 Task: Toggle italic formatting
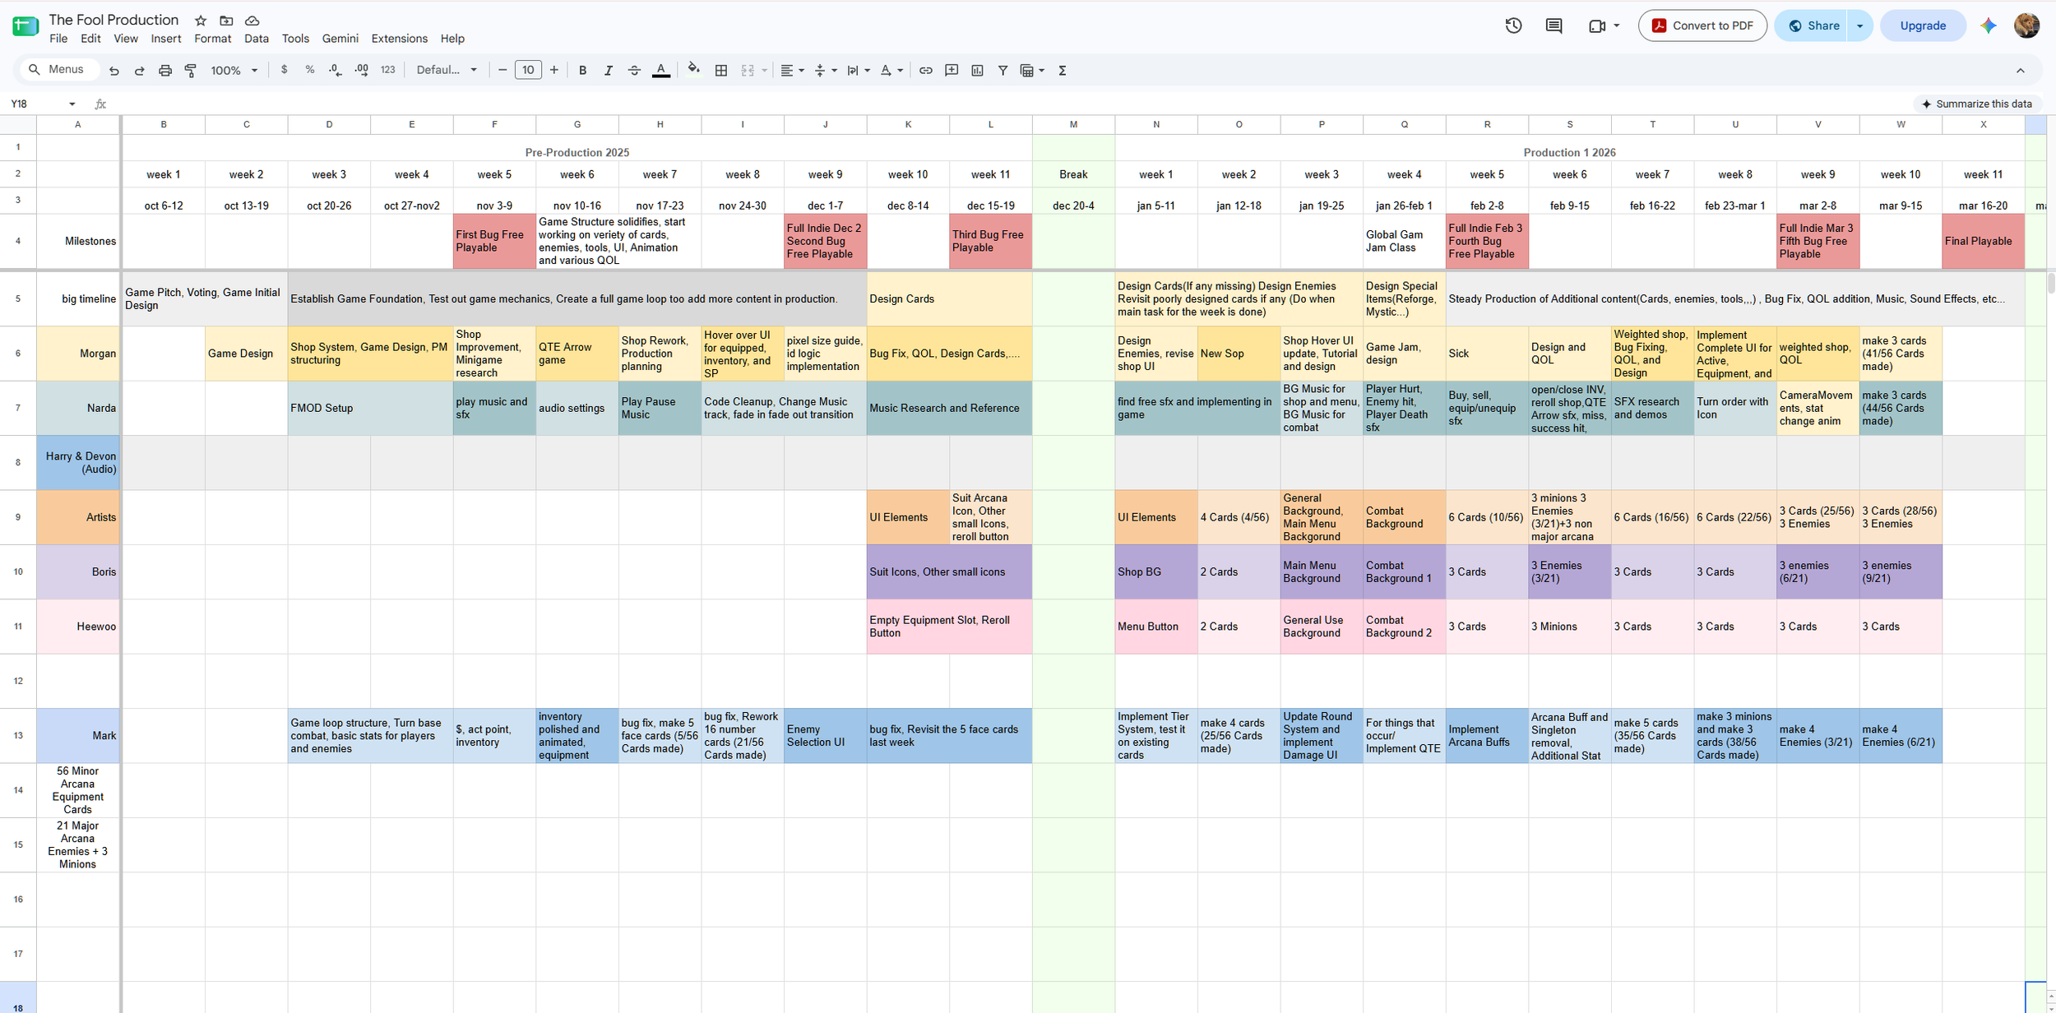point(609,71)
